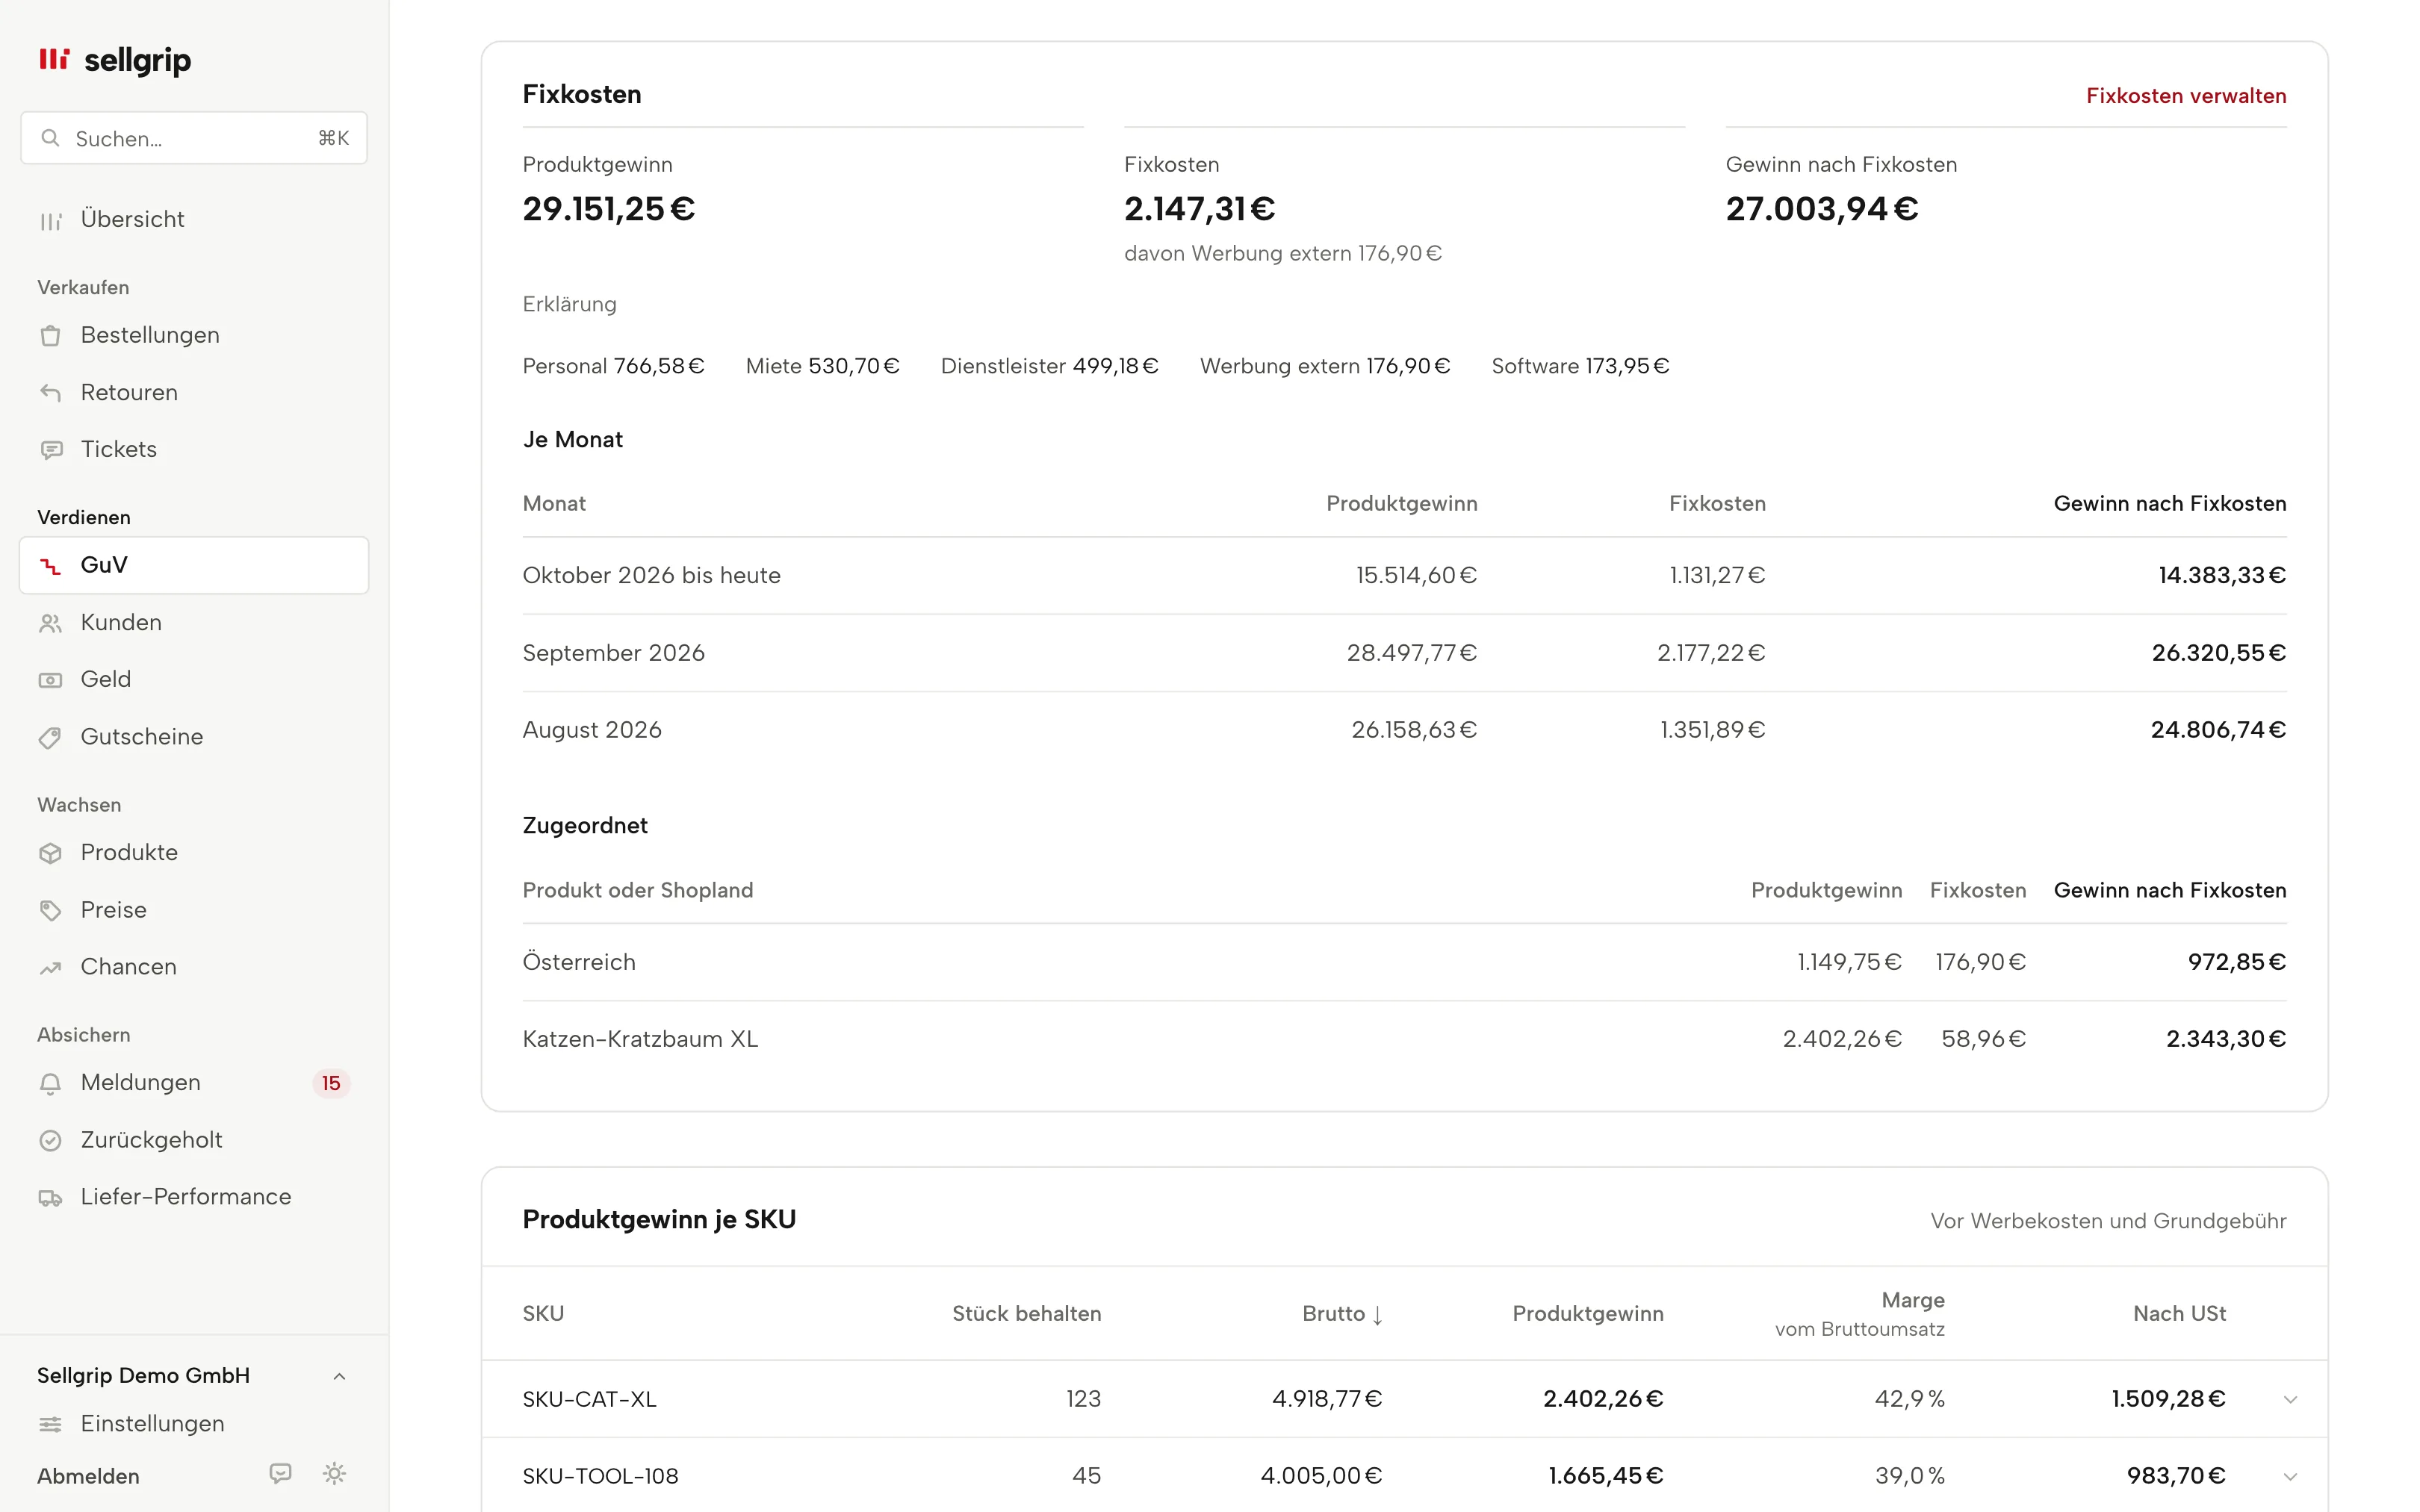Click the Preise price tag icon

coord(51,911)
